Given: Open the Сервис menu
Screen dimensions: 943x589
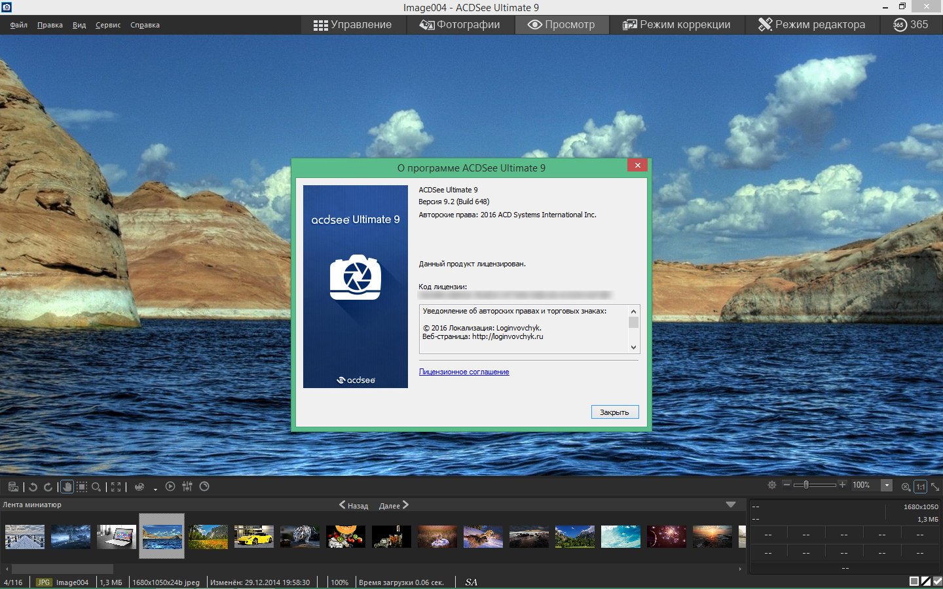Looking at the screenshot, I should tap(108, 25).
